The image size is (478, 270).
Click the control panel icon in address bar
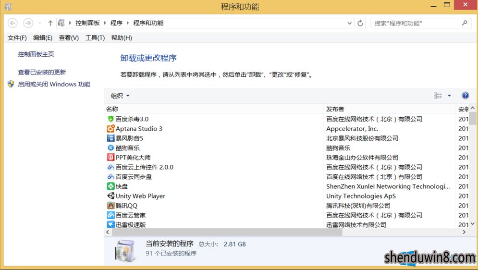[x=61, y=23]
